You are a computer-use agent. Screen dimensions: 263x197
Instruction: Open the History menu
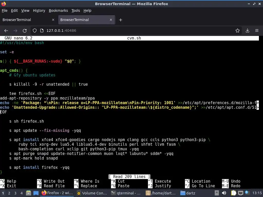[x=39, y=11]
